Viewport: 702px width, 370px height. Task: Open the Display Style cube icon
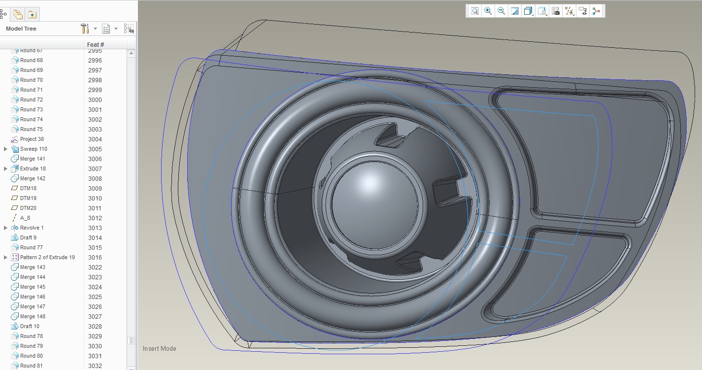(x=528, y=11)
